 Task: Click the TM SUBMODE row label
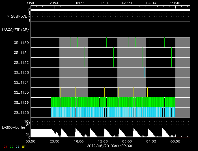16,16
